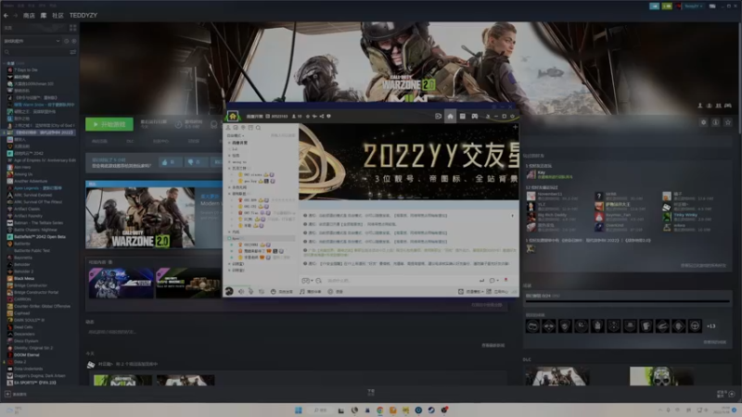This screenshot has height=417, width=742.
Task: Select 7 Days to Die in library
Action: [26, 69]
